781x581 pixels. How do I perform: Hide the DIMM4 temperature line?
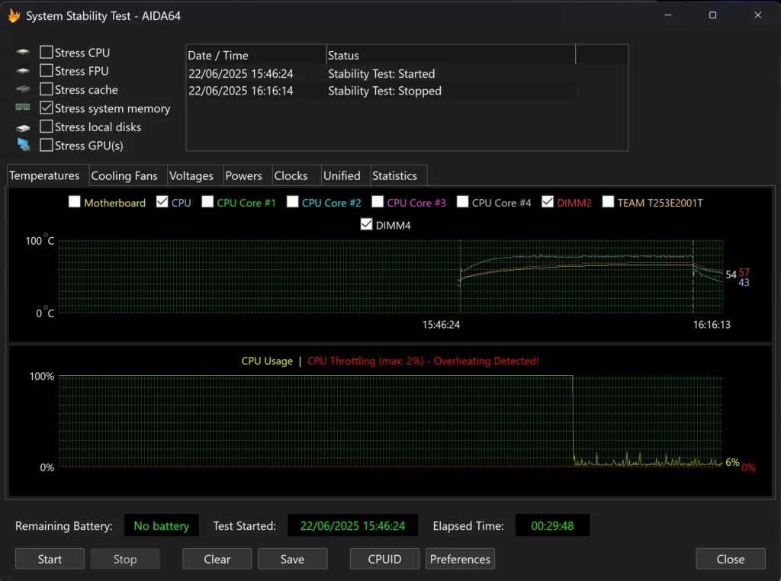366,224
